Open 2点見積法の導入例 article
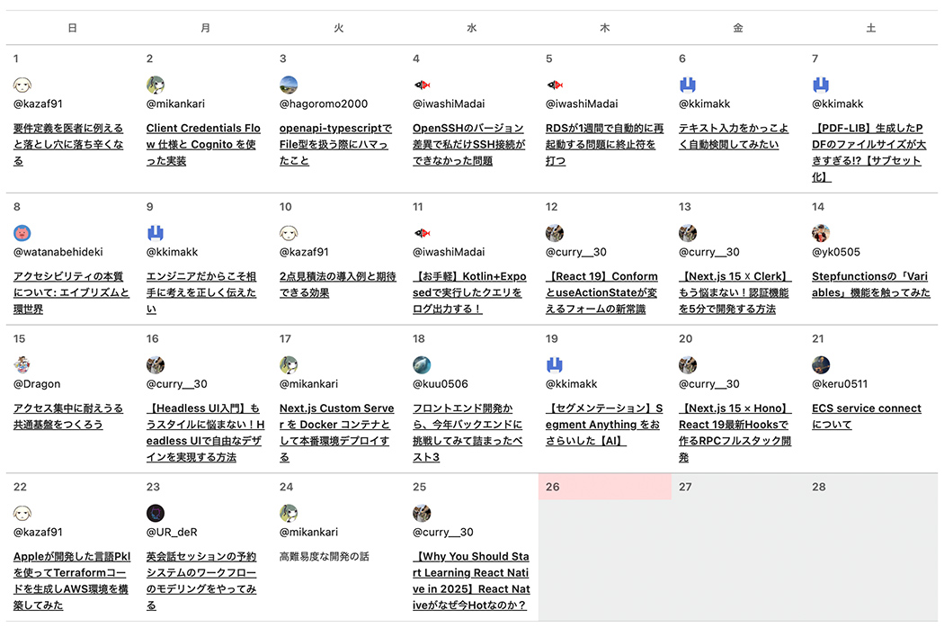Screen dimensions: 944x628 tap(338, 284)
